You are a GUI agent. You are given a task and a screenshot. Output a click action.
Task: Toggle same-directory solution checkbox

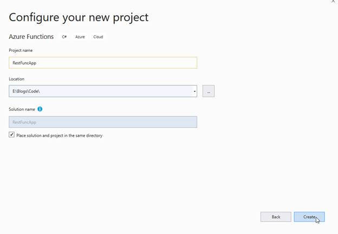12,135
